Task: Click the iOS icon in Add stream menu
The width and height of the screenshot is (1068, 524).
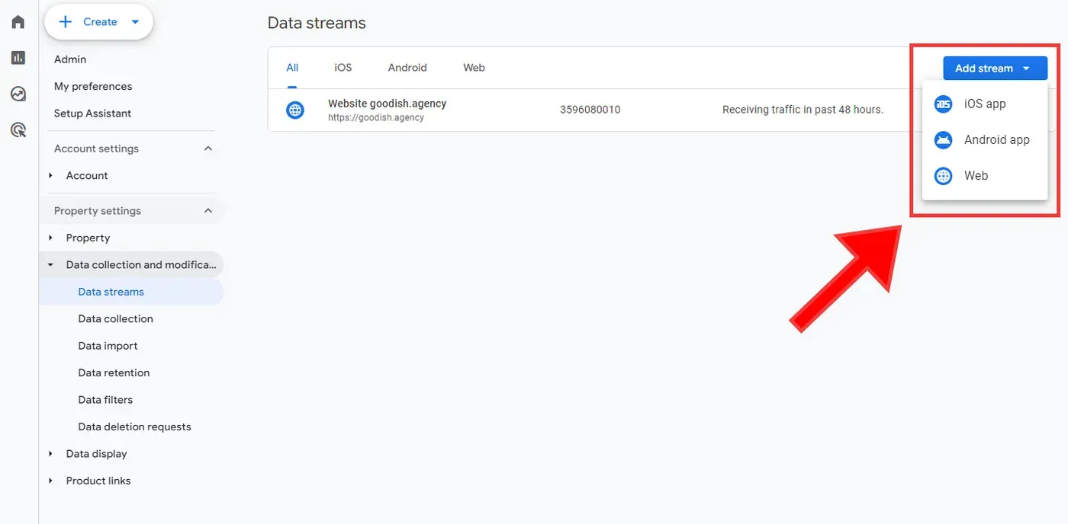Action: 944,104
